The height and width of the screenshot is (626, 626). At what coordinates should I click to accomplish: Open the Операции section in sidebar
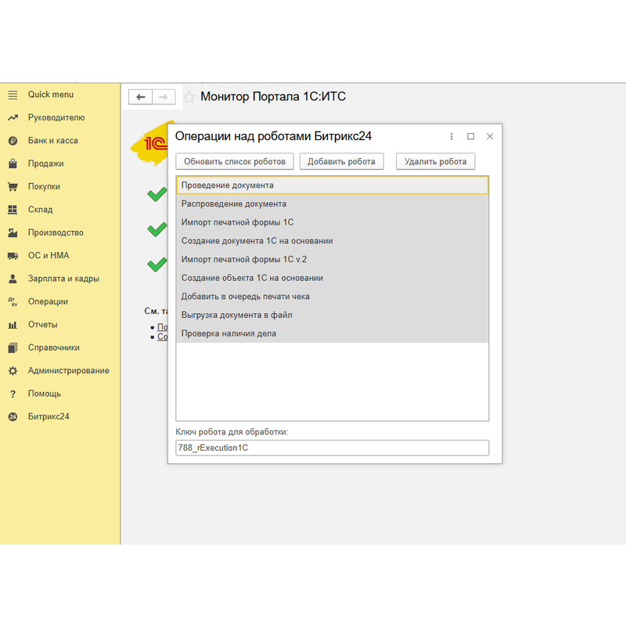[x=48, y=302]
